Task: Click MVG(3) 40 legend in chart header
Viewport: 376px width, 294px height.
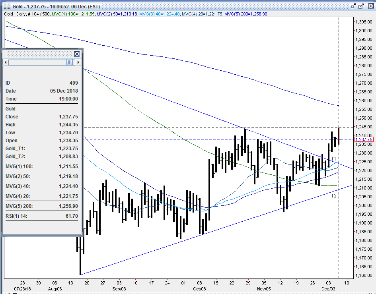Action: tap(160, 14)
